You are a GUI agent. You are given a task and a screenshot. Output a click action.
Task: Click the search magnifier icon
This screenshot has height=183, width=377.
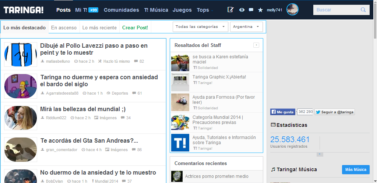point(363,10)
